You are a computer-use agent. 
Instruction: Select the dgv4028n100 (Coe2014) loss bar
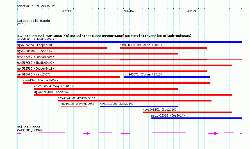click(x=97, y=54)
